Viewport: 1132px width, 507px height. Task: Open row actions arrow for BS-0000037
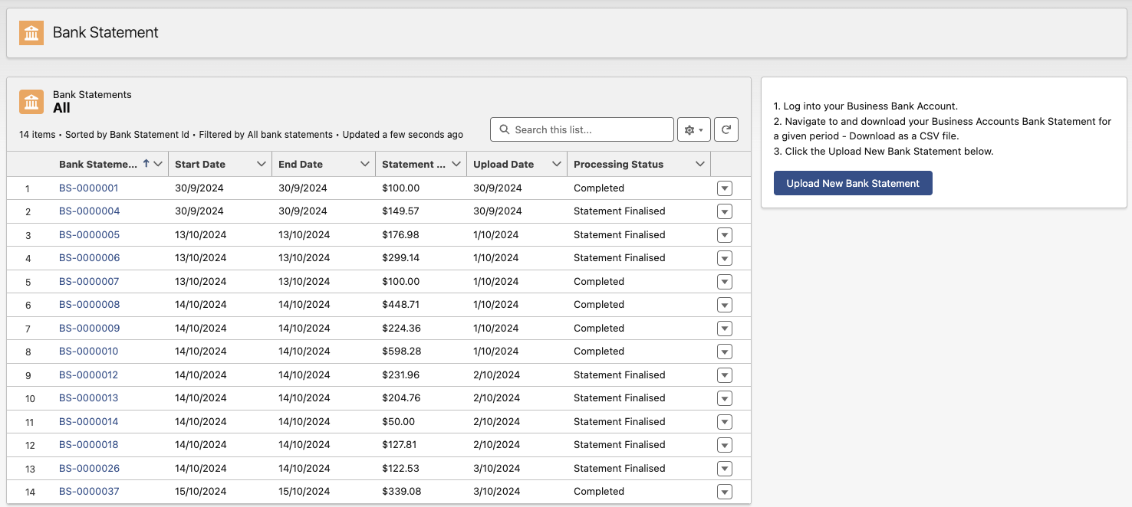click(x=724, y=492)
